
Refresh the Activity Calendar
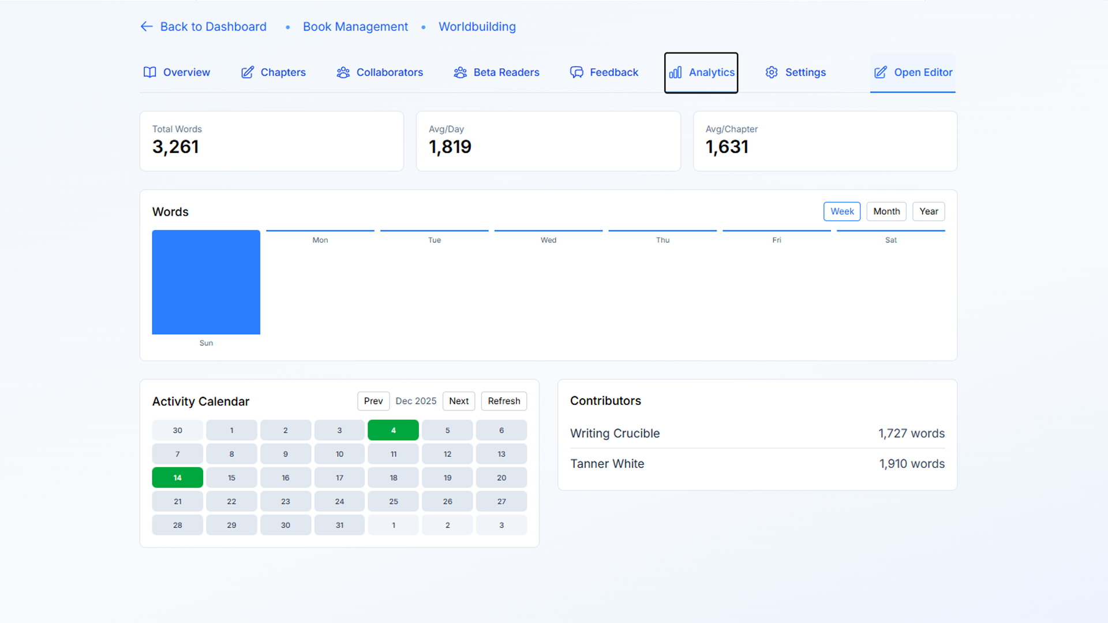[503, 401]
